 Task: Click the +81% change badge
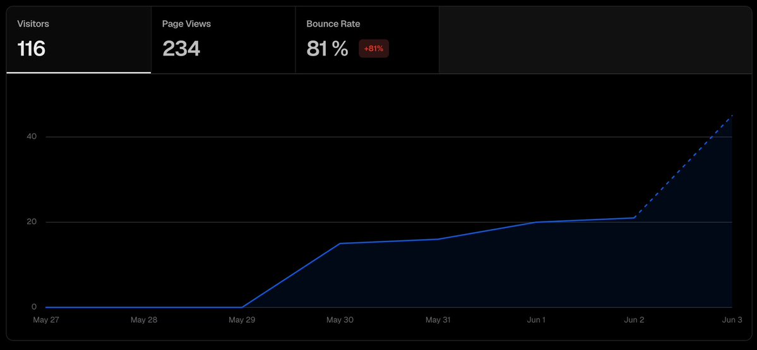point(374,49)
